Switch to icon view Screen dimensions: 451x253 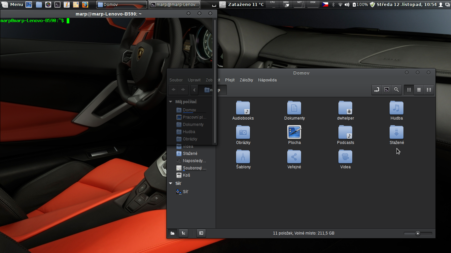coord(409,90)
